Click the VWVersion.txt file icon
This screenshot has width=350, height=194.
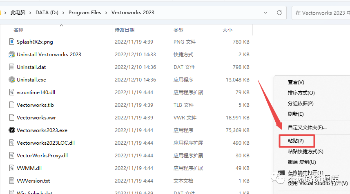[x=12, y=181]
